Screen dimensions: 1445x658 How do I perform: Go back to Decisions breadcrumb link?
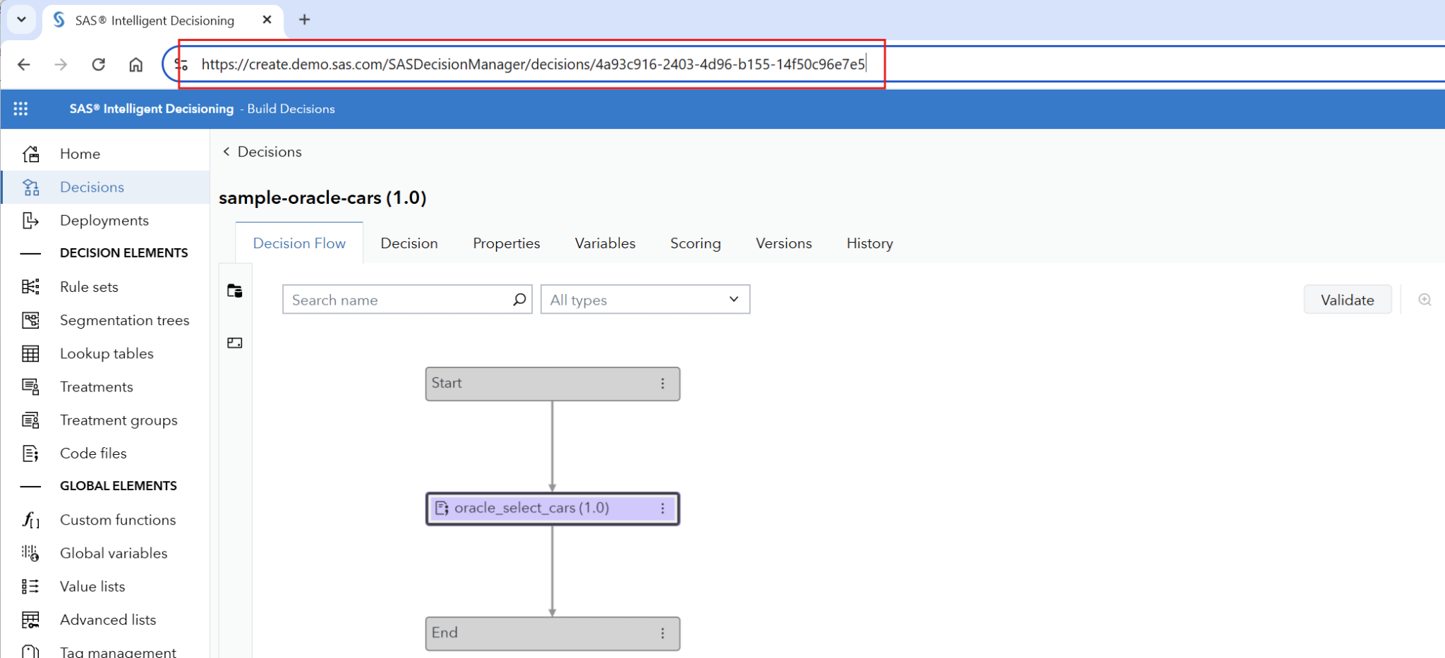[269, 152]
